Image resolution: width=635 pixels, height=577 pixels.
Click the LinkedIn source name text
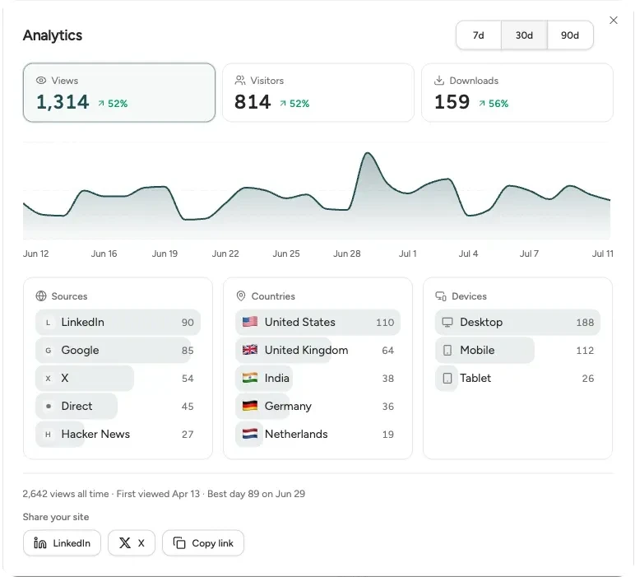[x=82, y=322]
